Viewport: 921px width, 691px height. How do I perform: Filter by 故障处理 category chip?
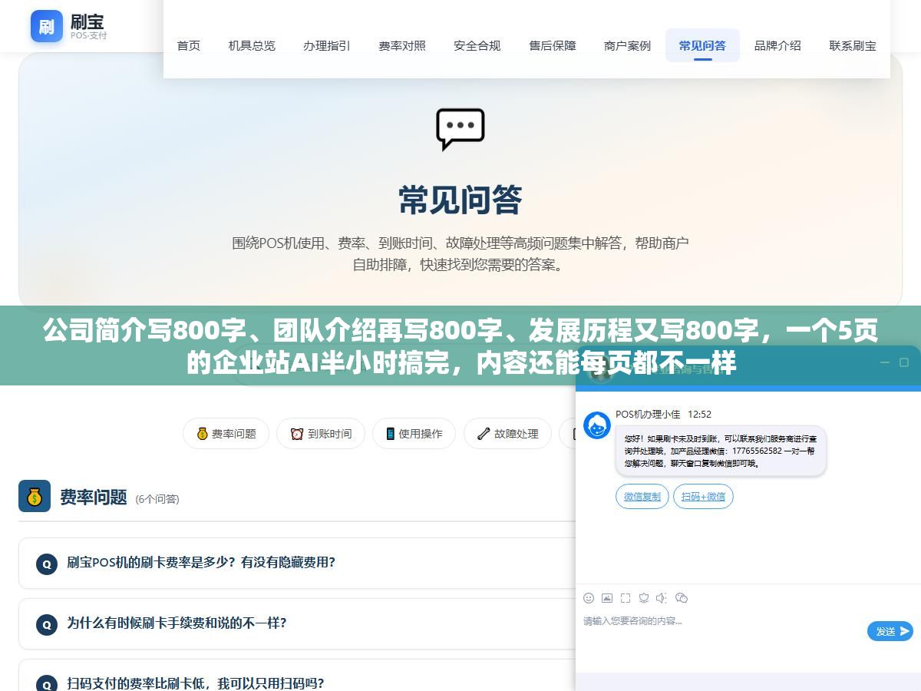507,434
